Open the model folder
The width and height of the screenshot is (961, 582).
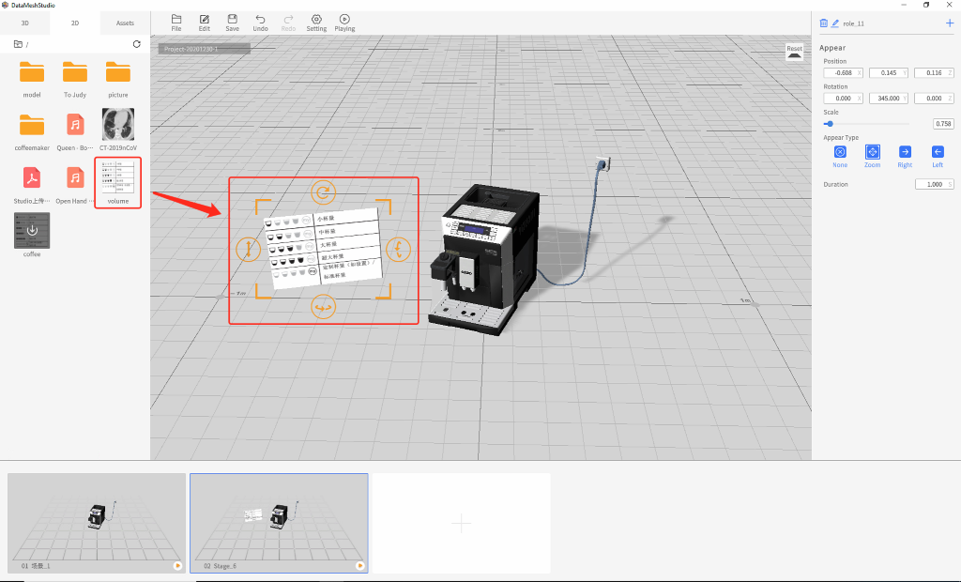pyautogui.click(x=32, y=79)
